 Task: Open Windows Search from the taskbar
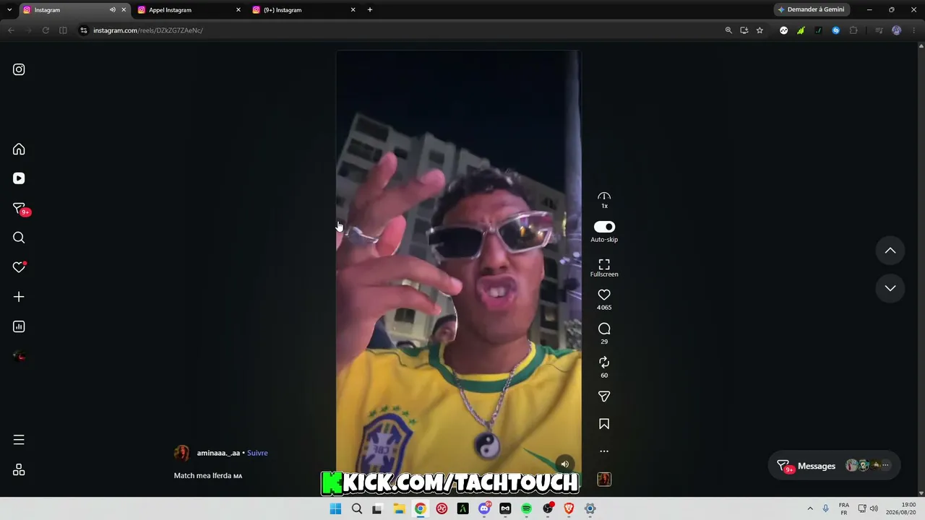(356, 508)
